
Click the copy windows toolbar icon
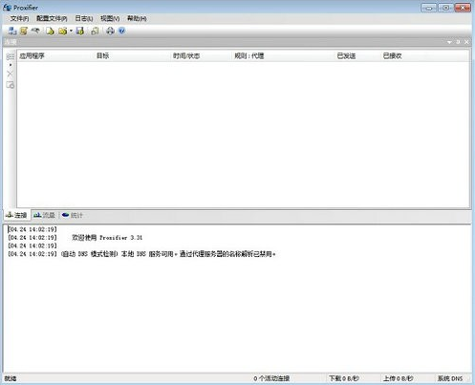[95, 31]
